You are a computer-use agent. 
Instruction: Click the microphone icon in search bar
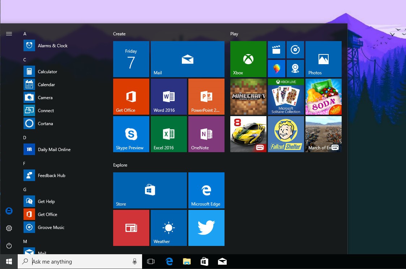click(x=135, y=262)
